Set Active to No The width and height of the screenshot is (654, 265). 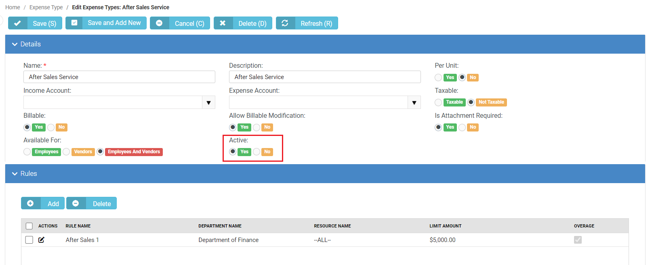click(257, 152)
